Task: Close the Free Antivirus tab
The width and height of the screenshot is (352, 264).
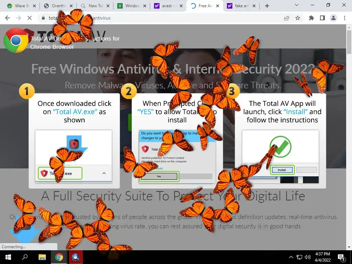Action: (x=218, y=6)
